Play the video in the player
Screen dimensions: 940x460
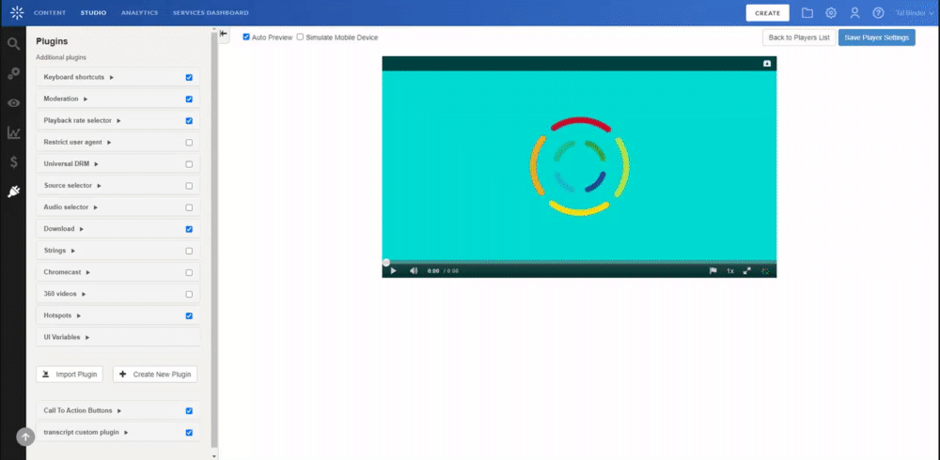[x=393, y=270]
